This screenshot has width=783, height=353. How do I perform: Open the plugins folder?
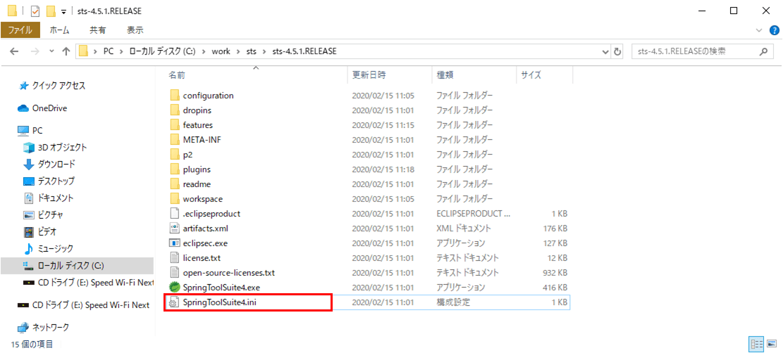pos(197,169)
